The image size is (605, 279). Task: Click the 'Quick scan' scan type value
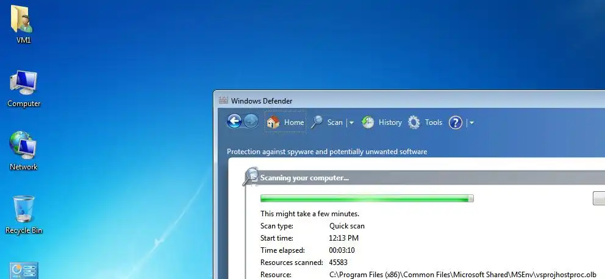click(x=346, y=226)
